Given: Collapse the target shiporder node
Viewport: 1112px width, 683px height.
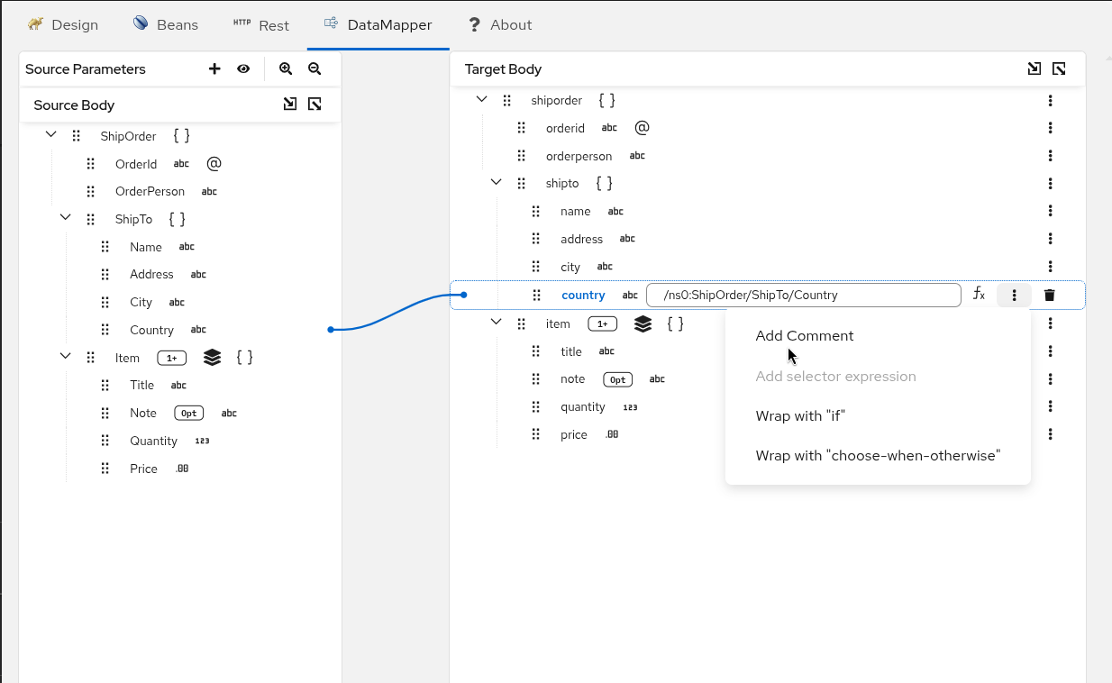Looking at the screenshot, I should click(x=482, y=100).
